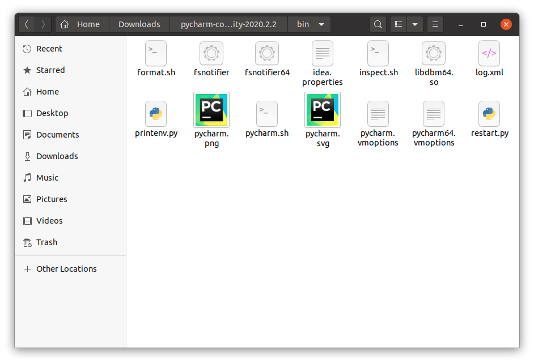Viewport: 534px width, 364px height.
Task: Open the log.xml file
Action: pos(489,53)
